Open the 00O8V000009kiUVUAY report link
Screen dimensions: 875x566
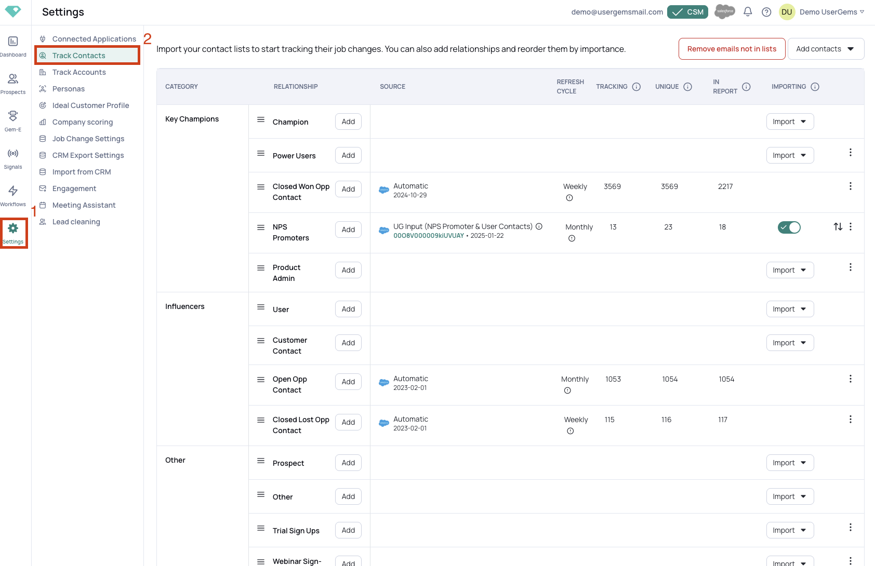pos(429,236)
